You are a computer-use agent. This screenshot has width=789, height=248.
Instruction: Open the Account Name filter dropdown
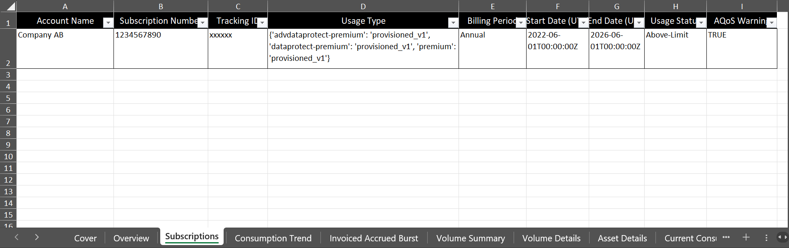[108, 23]
